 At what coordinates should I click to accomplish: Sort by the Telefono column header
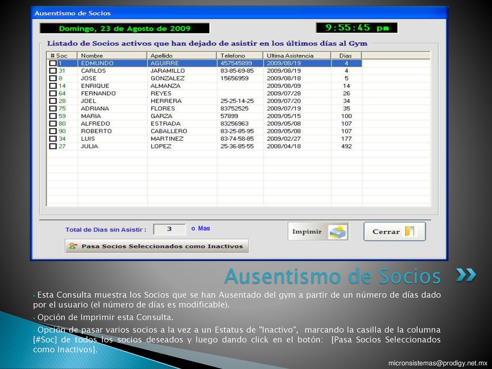240,56
